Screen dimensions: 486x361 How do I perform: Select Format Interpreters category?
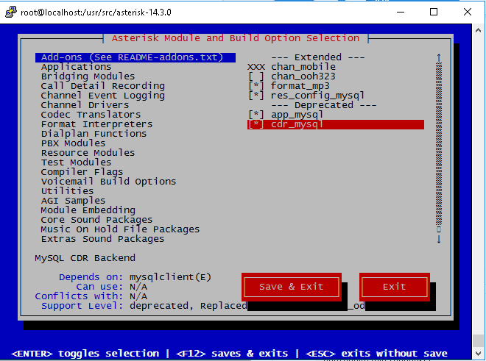(96, 124)
